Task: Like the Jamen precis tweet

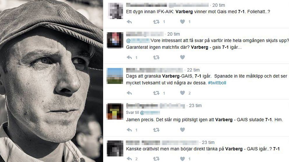Action: coord(182,130)
